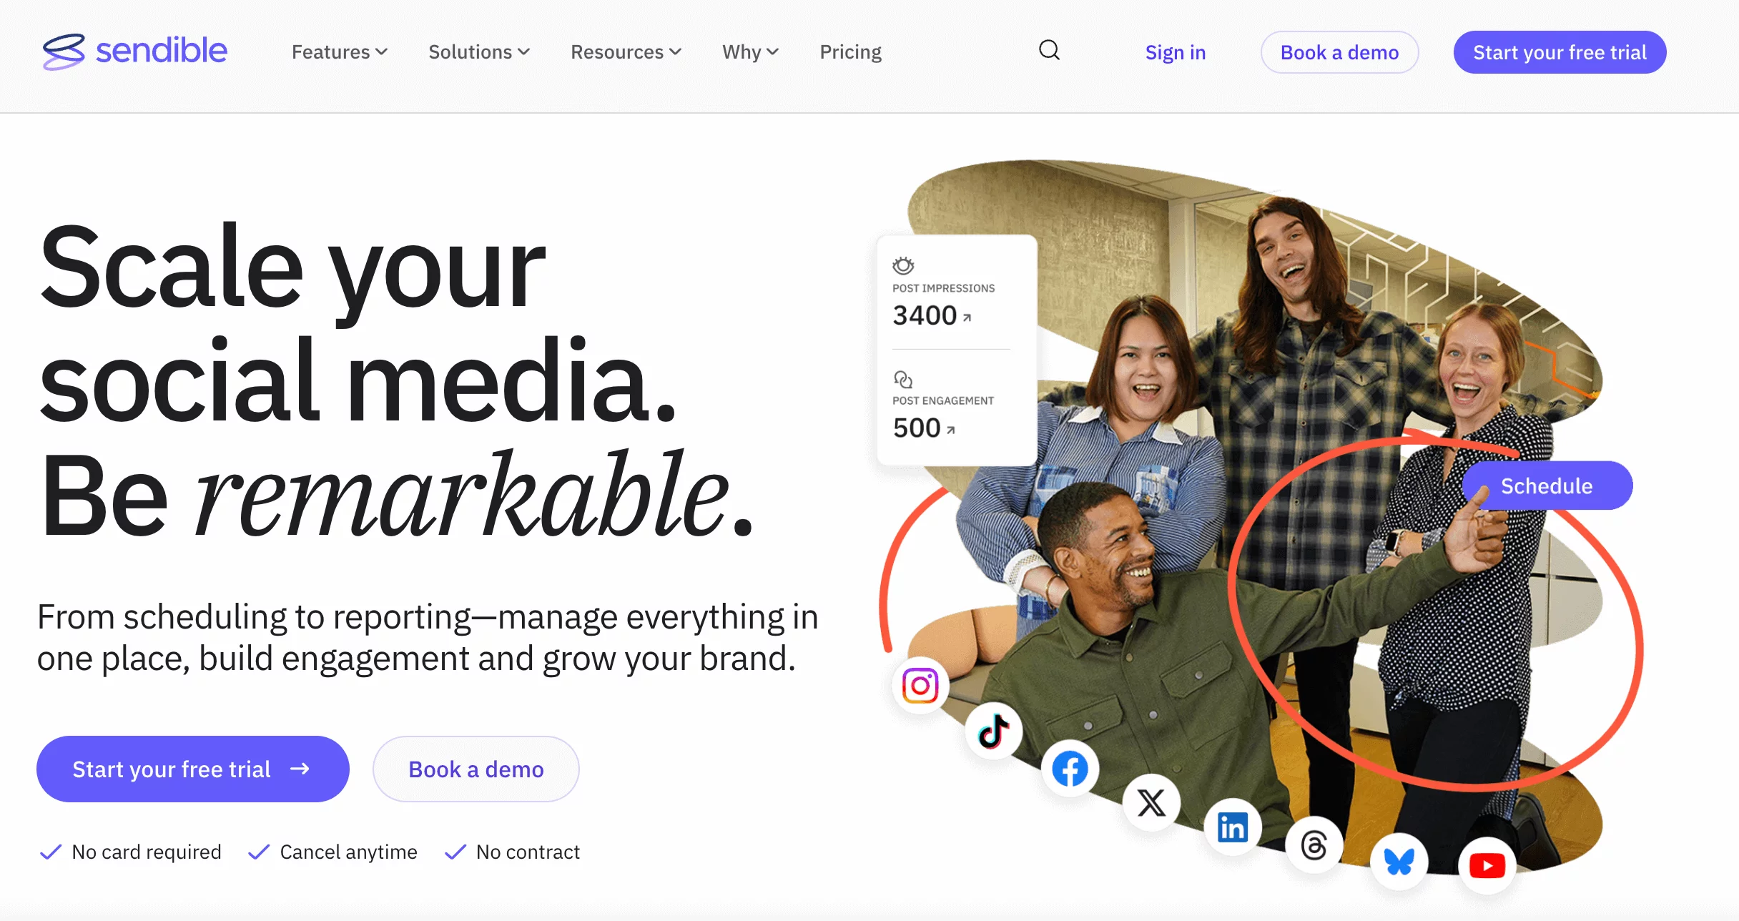The height and width of the screenshot is (921, 1739).
Task: Expand the Solutions dropdown menu
Action: point(479,52)
